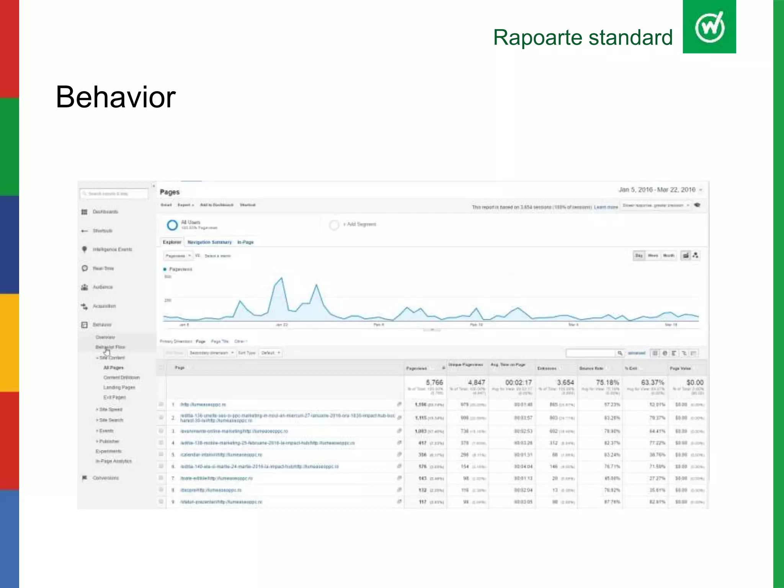This screenshot has width=784, height=588.
Task: Click the green W logo on slide
Action: pos(709,26)
